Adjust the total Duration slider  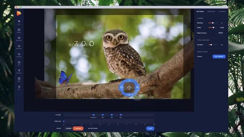[x=213, y=45]
